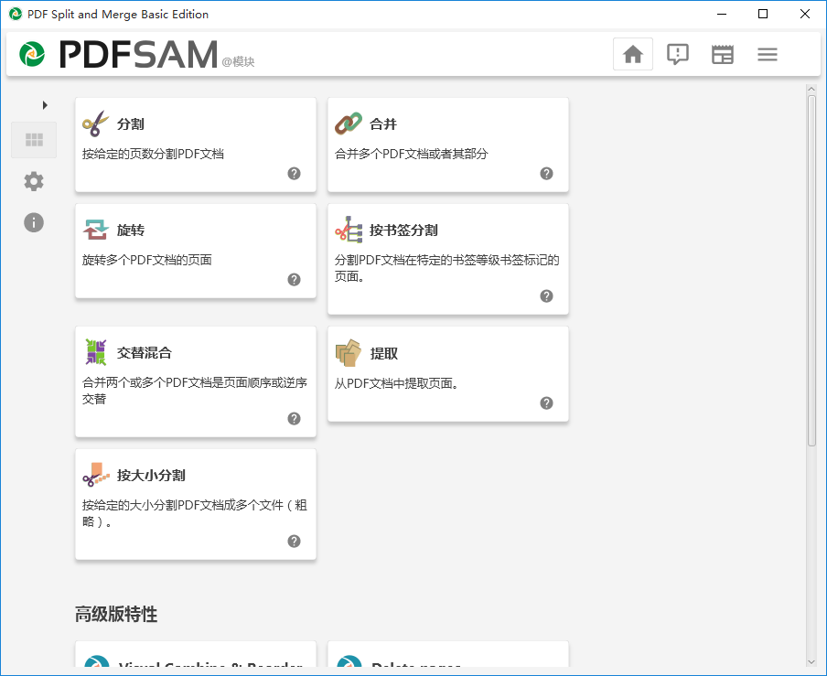Click the scissors icon on 分割 card

tap(95, 123)
